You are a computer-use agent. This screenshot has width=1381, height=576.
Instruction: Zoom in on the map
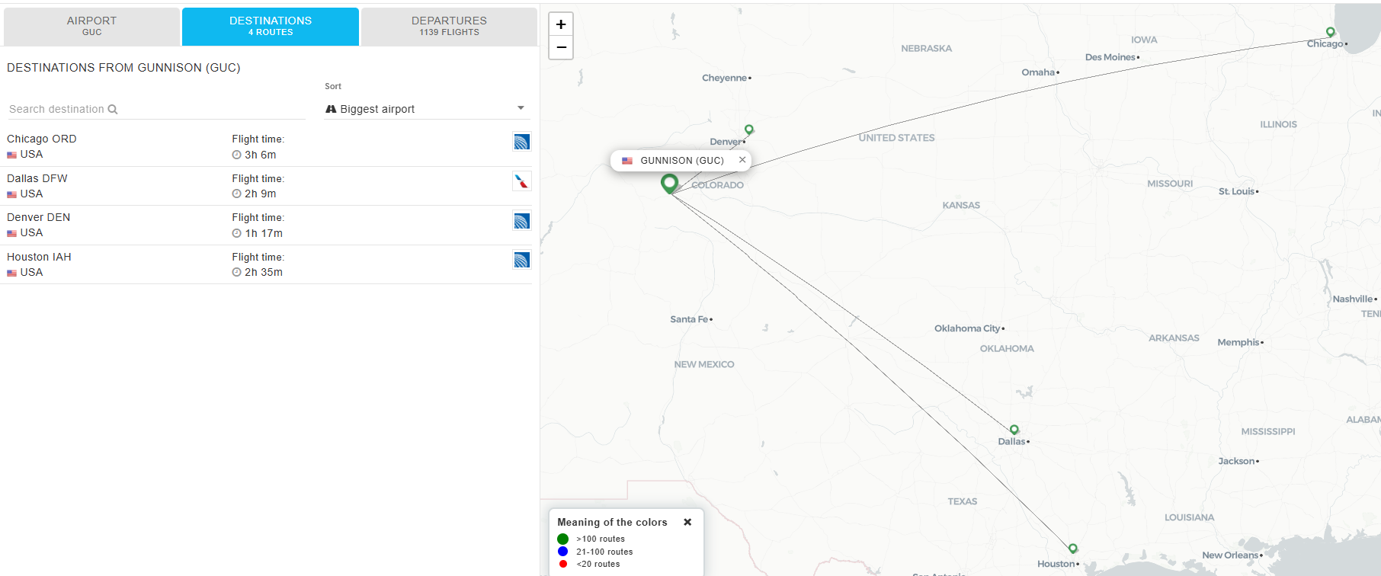[x=561, y=24]
